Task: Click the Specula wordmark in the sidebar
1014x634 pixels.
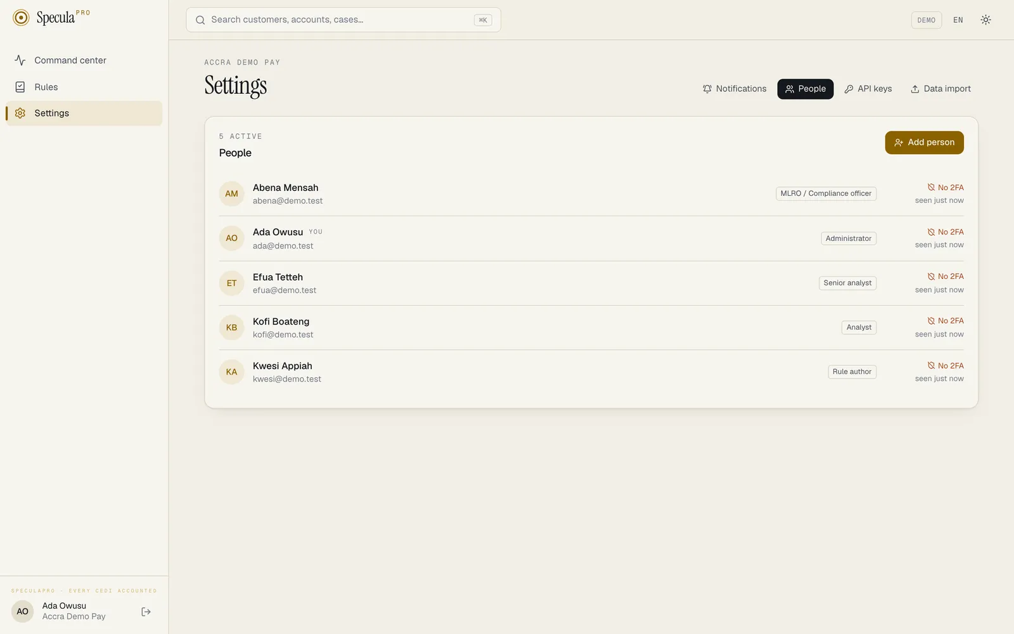Action: coord(56,18)
